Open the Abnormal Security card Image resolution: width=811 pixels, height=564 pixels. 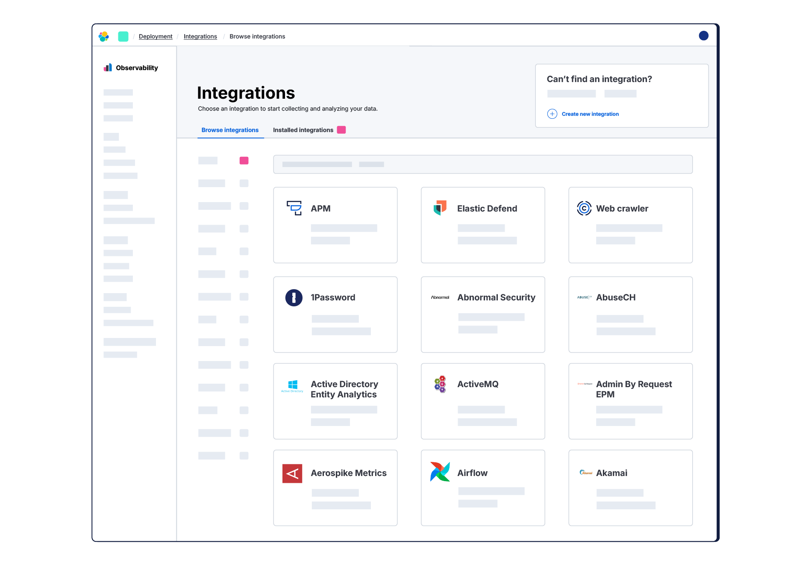(483, 314)
